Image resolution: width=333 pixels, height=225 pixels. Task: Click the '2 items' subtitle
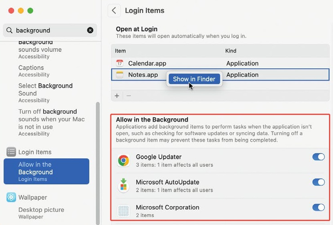[145, 215]
